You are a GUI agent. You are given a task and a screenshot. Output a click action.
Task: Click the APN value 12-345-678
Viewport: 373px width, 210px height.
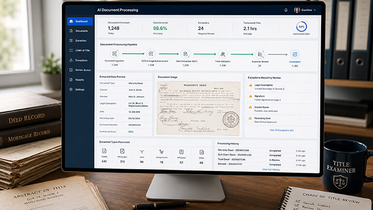pyautogui.click(x=134, y=112)
